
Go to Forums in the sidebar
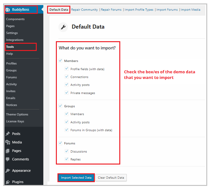tap(11, 77)
